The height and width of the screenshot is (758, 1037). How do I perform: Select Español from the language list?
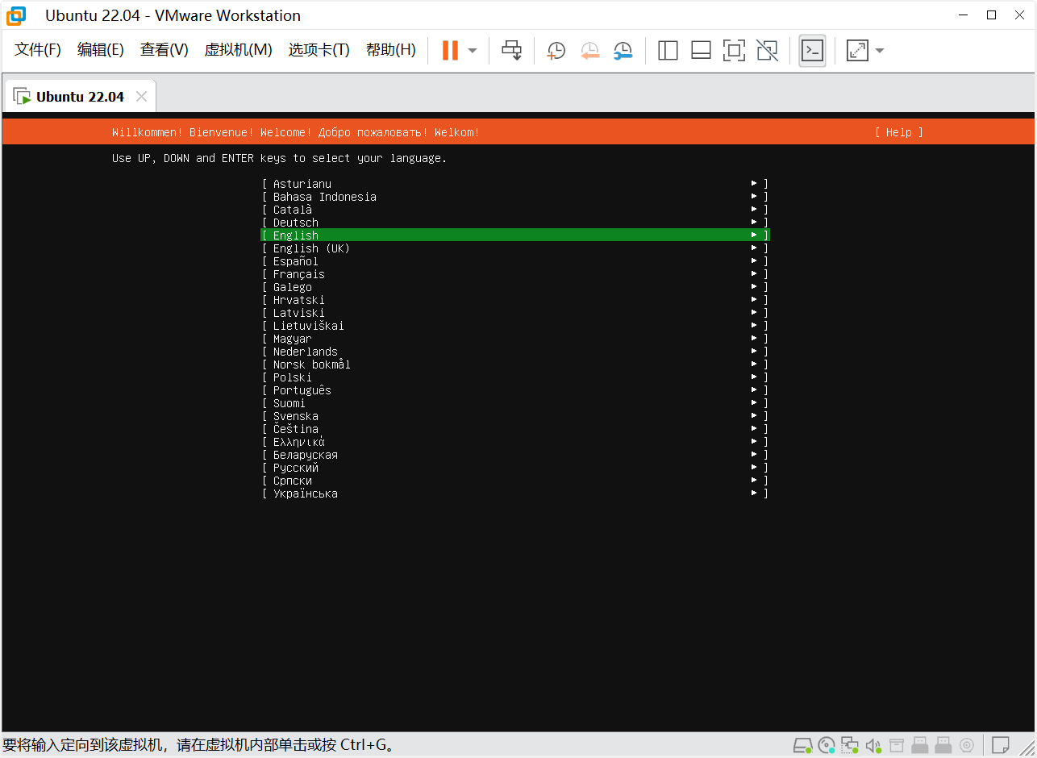tap(515, 261)
